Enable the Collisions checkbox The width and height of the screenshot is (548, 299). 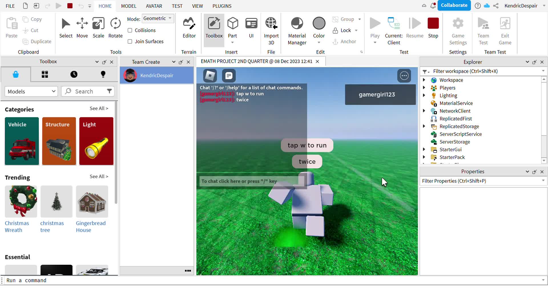coord(130,30)
